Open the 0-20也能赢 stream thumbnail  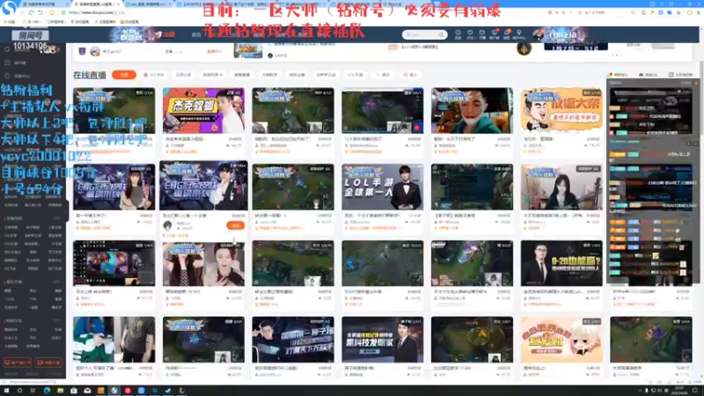[561, 263]
